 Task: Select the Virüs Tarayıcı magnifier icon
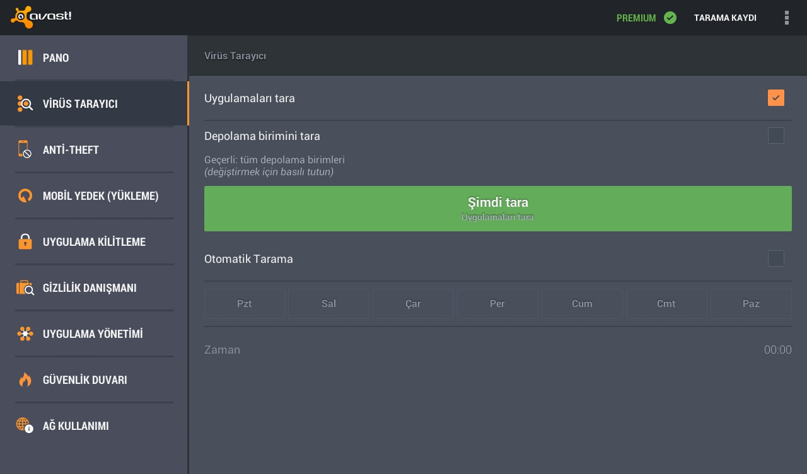(25, 103)
